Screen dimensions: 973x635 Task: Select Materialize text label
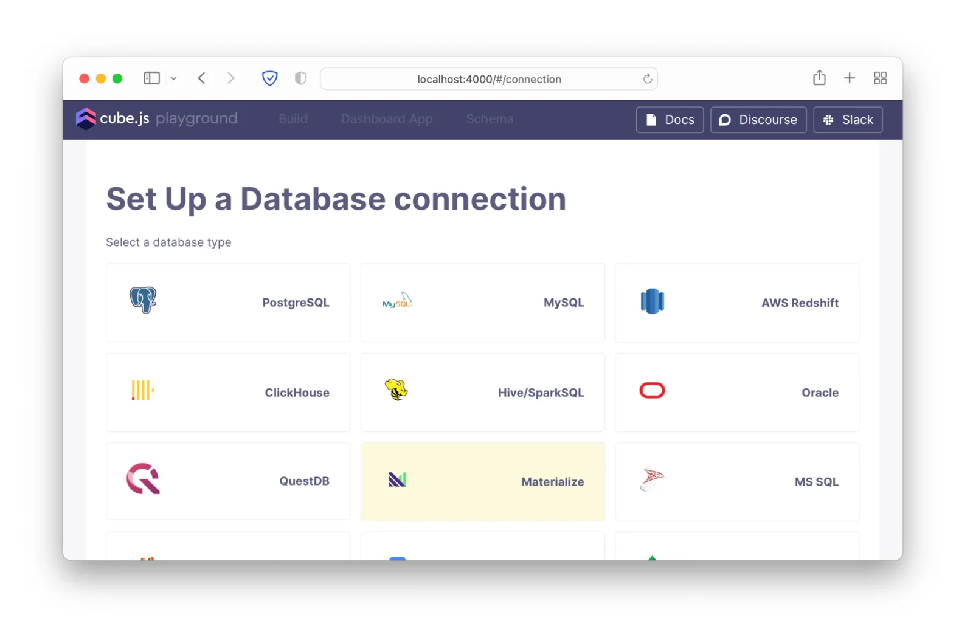pos(552,482)
